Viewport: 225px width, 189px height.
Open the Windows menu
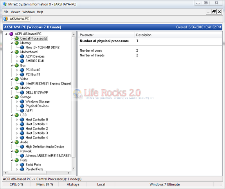coord(29,12)
